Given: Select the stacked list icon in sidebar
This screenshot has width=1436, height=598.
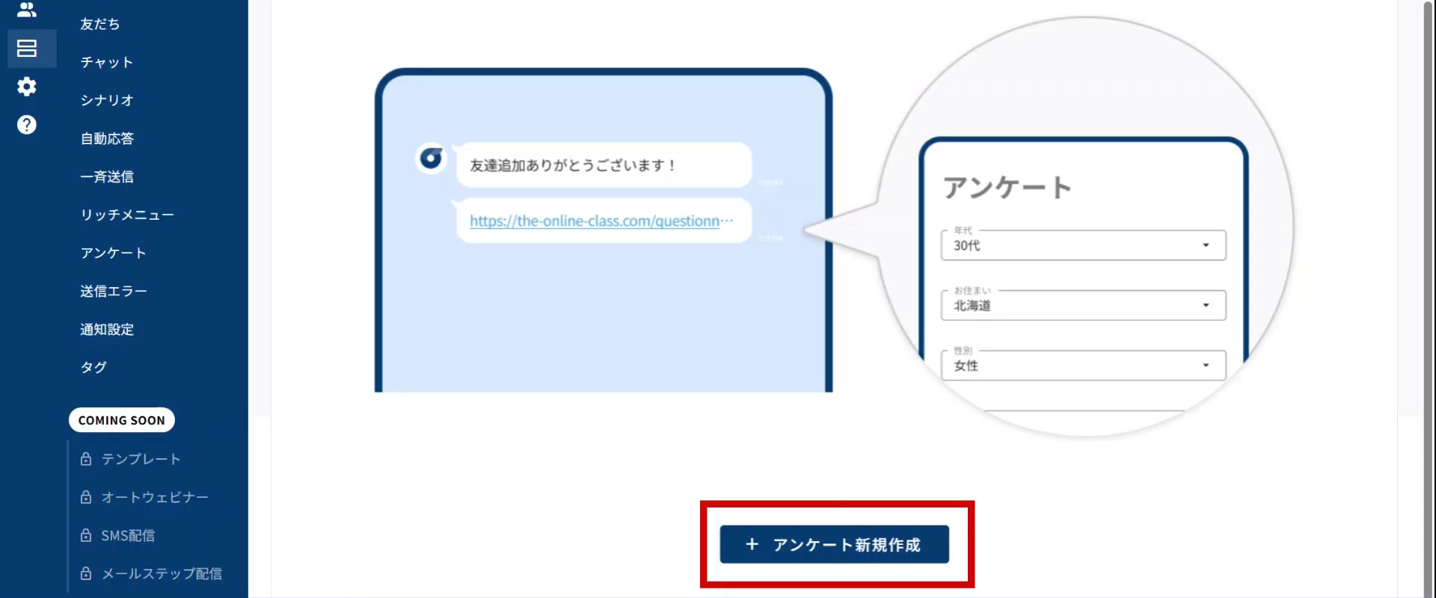Looking at the screenshot, I should pyautogui.click(x=27, y=49).
